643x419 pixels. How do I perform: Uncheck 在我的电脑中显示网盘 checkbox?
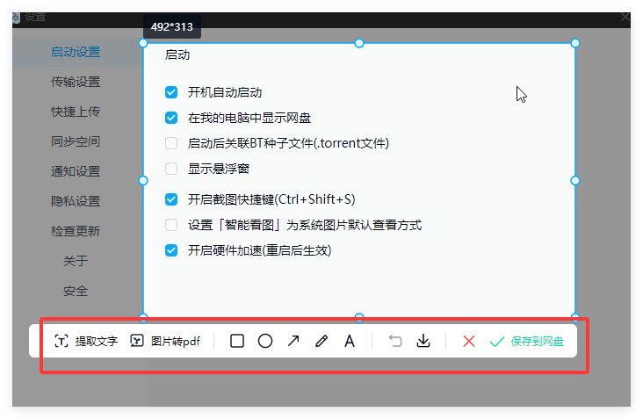pyautogui.click(x=171, y=118)
